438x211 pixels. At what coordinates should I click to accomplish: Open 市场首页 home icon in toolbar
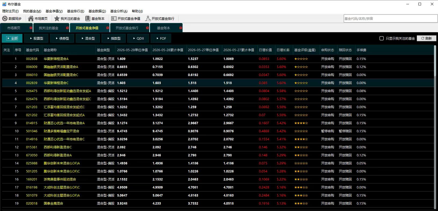[31, 18]
